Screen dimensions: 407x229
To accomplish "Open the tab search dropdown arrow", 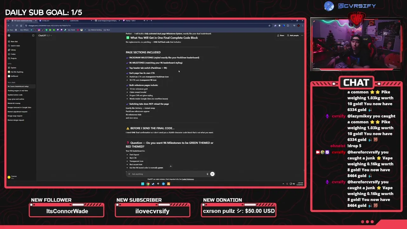I will (9, 21).
